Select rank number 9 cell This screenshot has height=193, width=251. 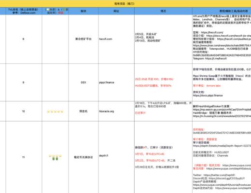pos(24,83)
